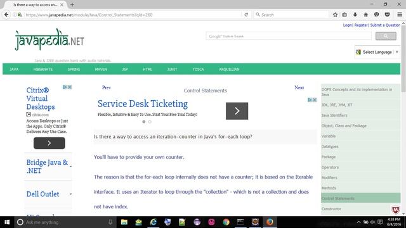The width and height of the screenshot is (406, 228).
Task: Open JDK, JRE, JVM, JIT sidebar topic
Action: coord(337,105)
